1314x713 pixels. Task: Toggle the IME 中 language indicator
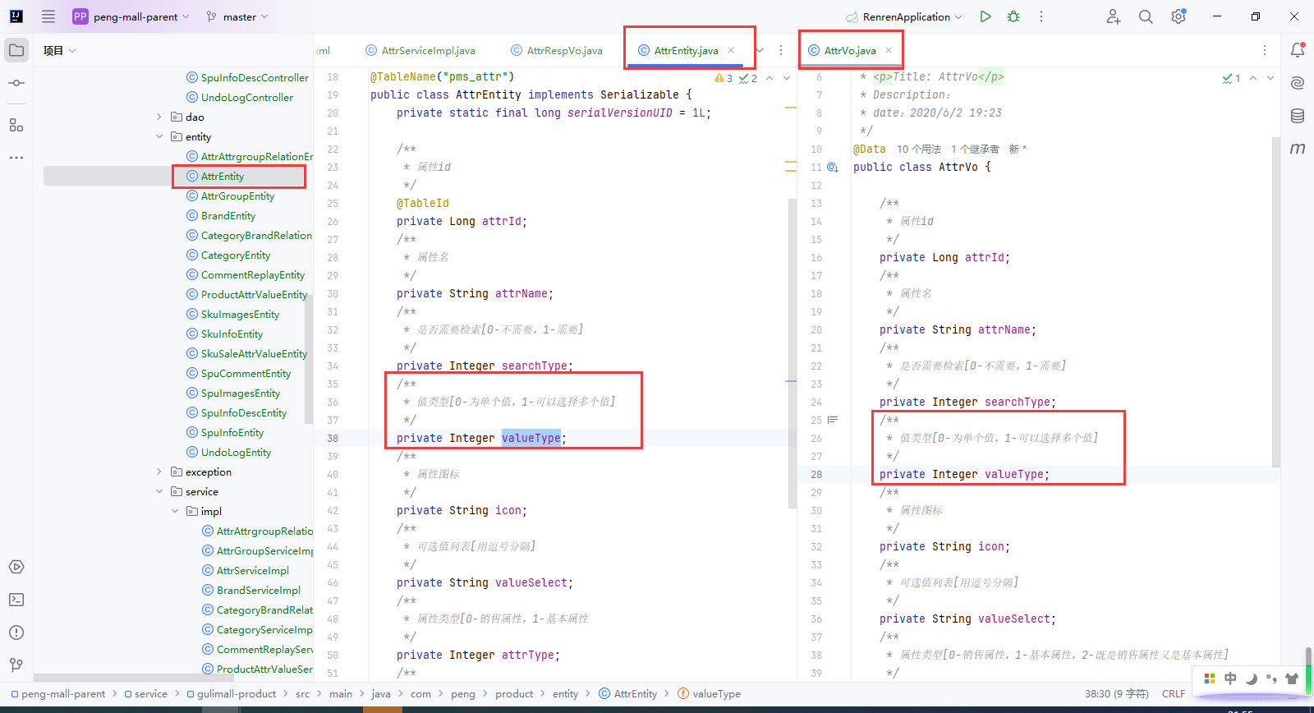coord(1230,678)
